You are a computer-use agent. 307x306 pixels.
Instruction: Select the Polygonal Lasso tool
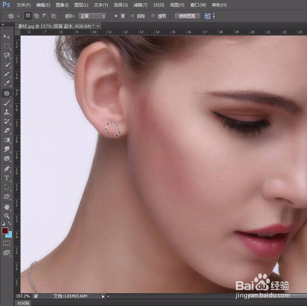pos(7,55)
